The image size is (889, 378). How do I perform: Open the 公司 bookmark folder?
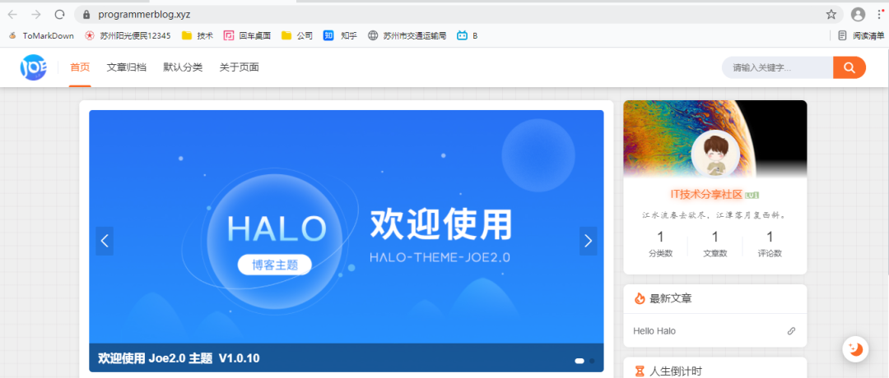coord(297,35)
